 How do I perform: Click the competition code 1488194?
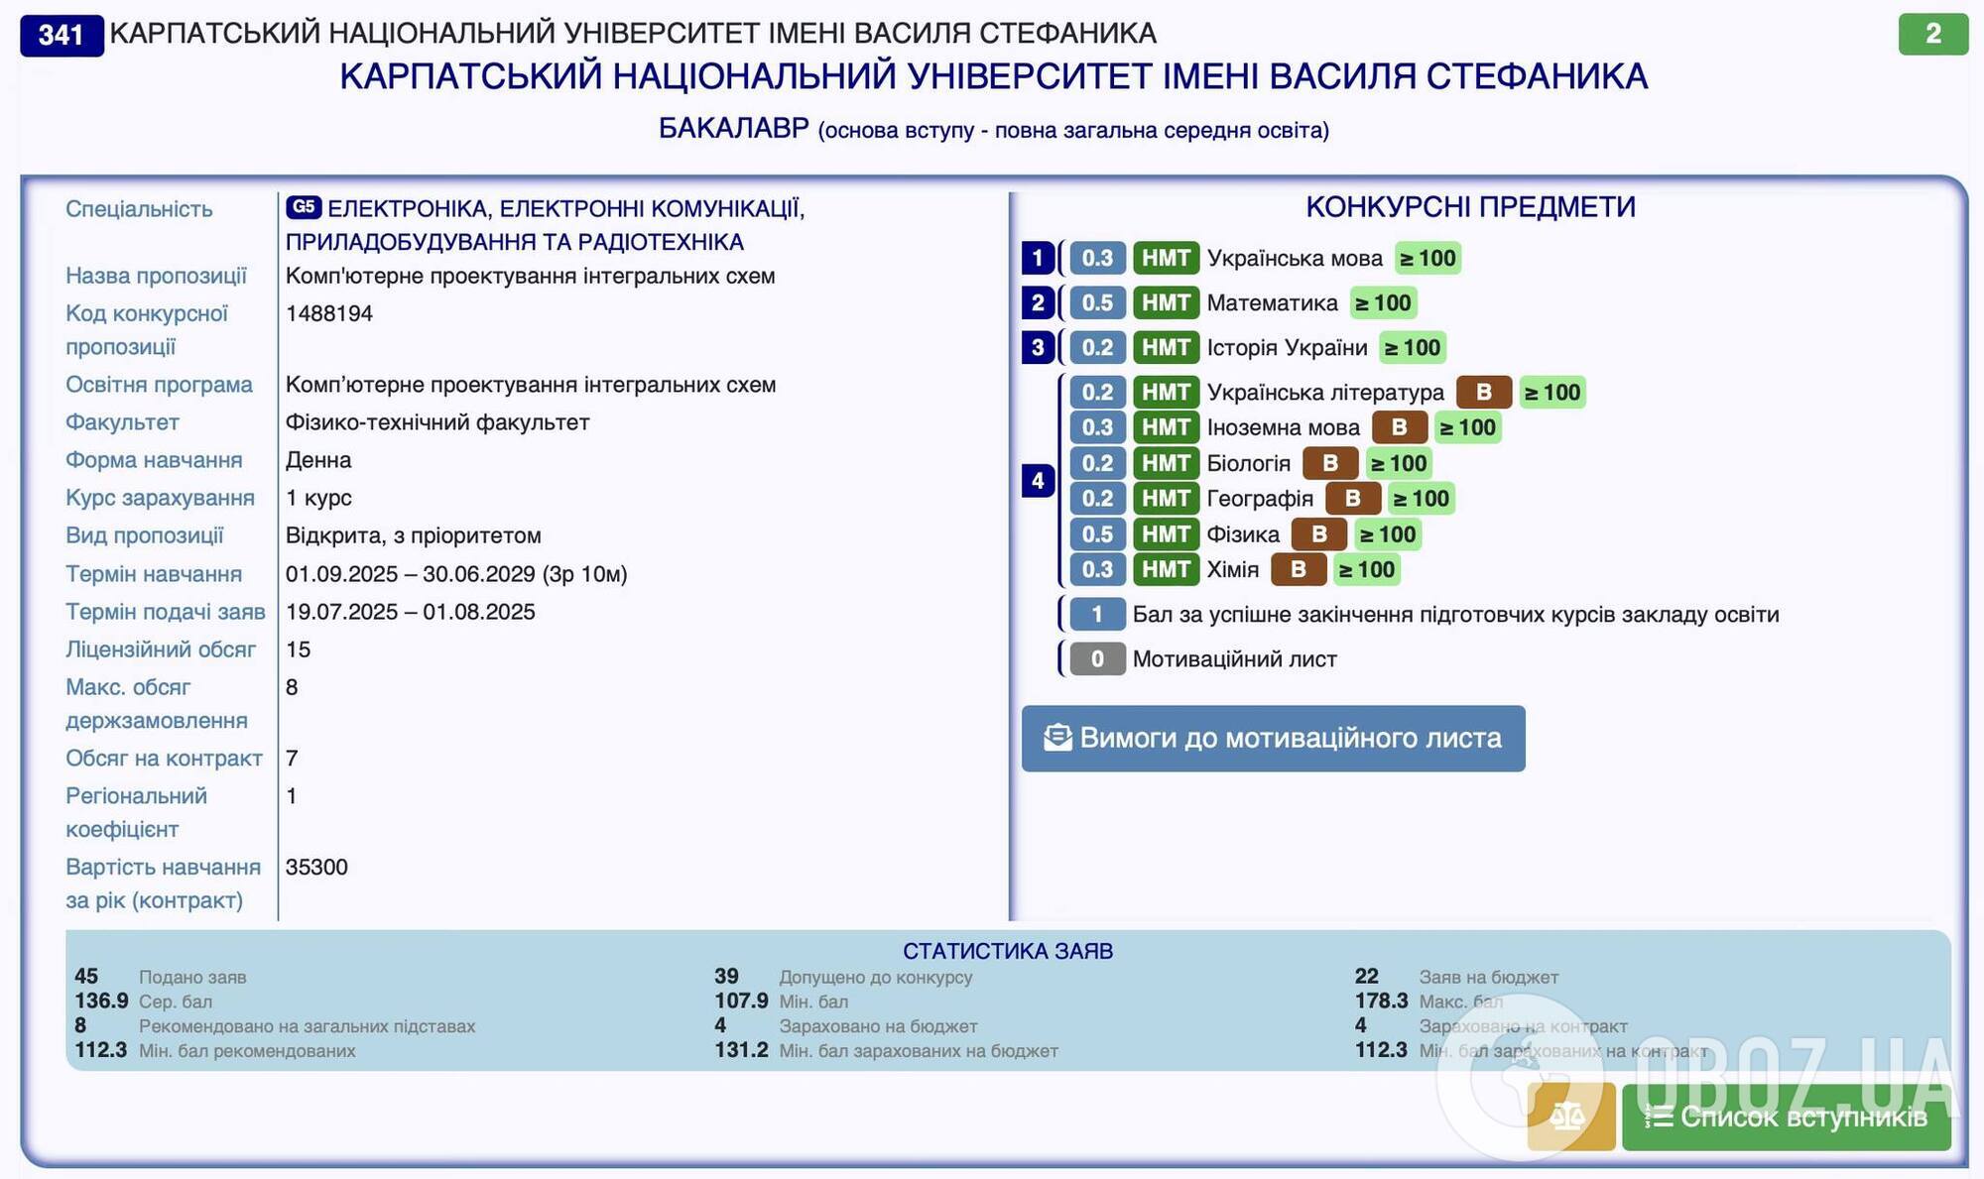(329, 313)
